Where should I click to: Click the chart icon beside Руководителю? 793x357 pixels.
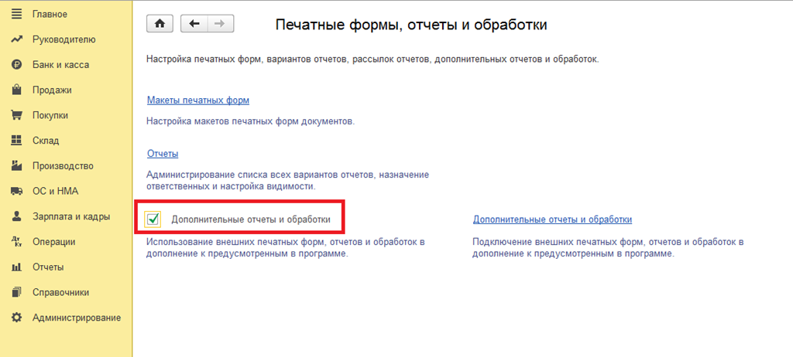(x=17, y=39)
